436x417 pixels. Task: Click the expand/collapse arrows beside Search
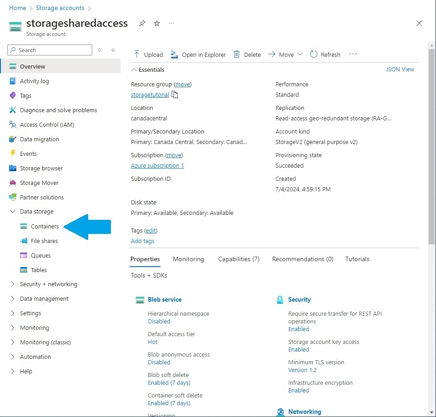pyautogui.click(x=100, y=50)
